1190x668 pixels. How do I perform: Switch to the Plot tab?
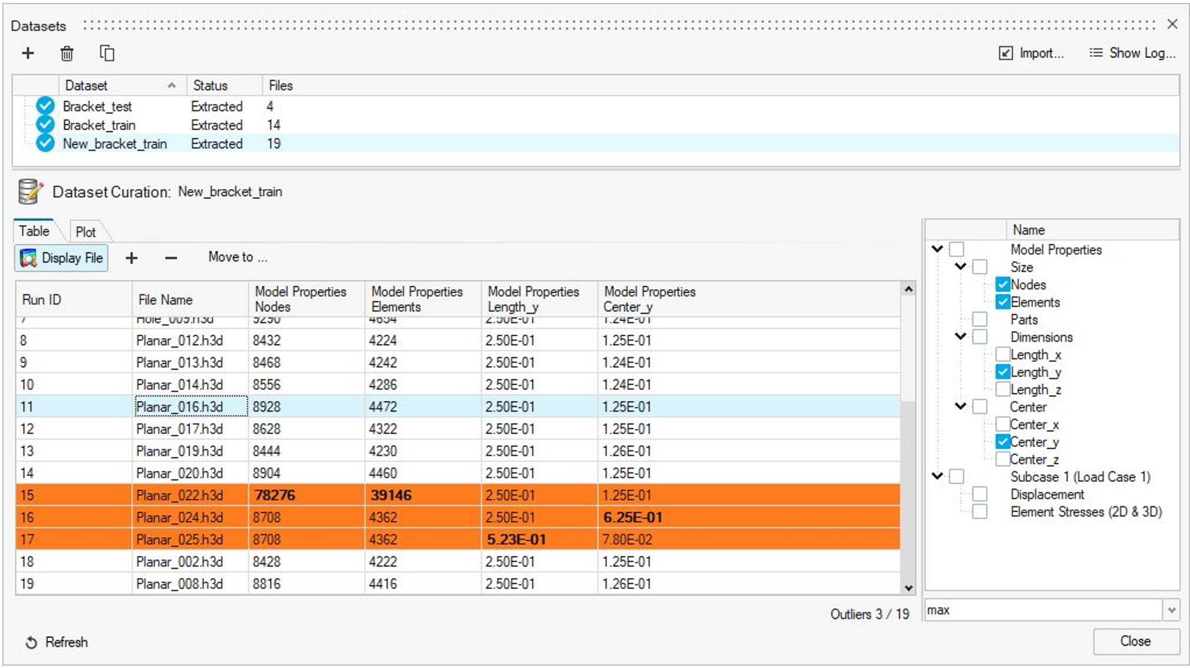click(85, 232)
